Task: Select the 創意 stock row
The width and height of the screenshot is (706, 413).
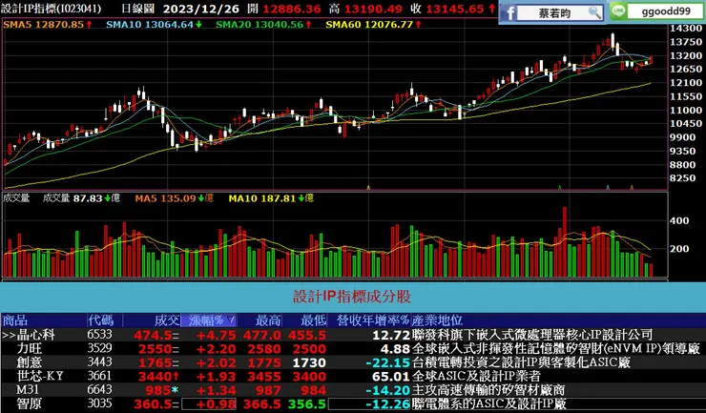Action: [353, 362]
